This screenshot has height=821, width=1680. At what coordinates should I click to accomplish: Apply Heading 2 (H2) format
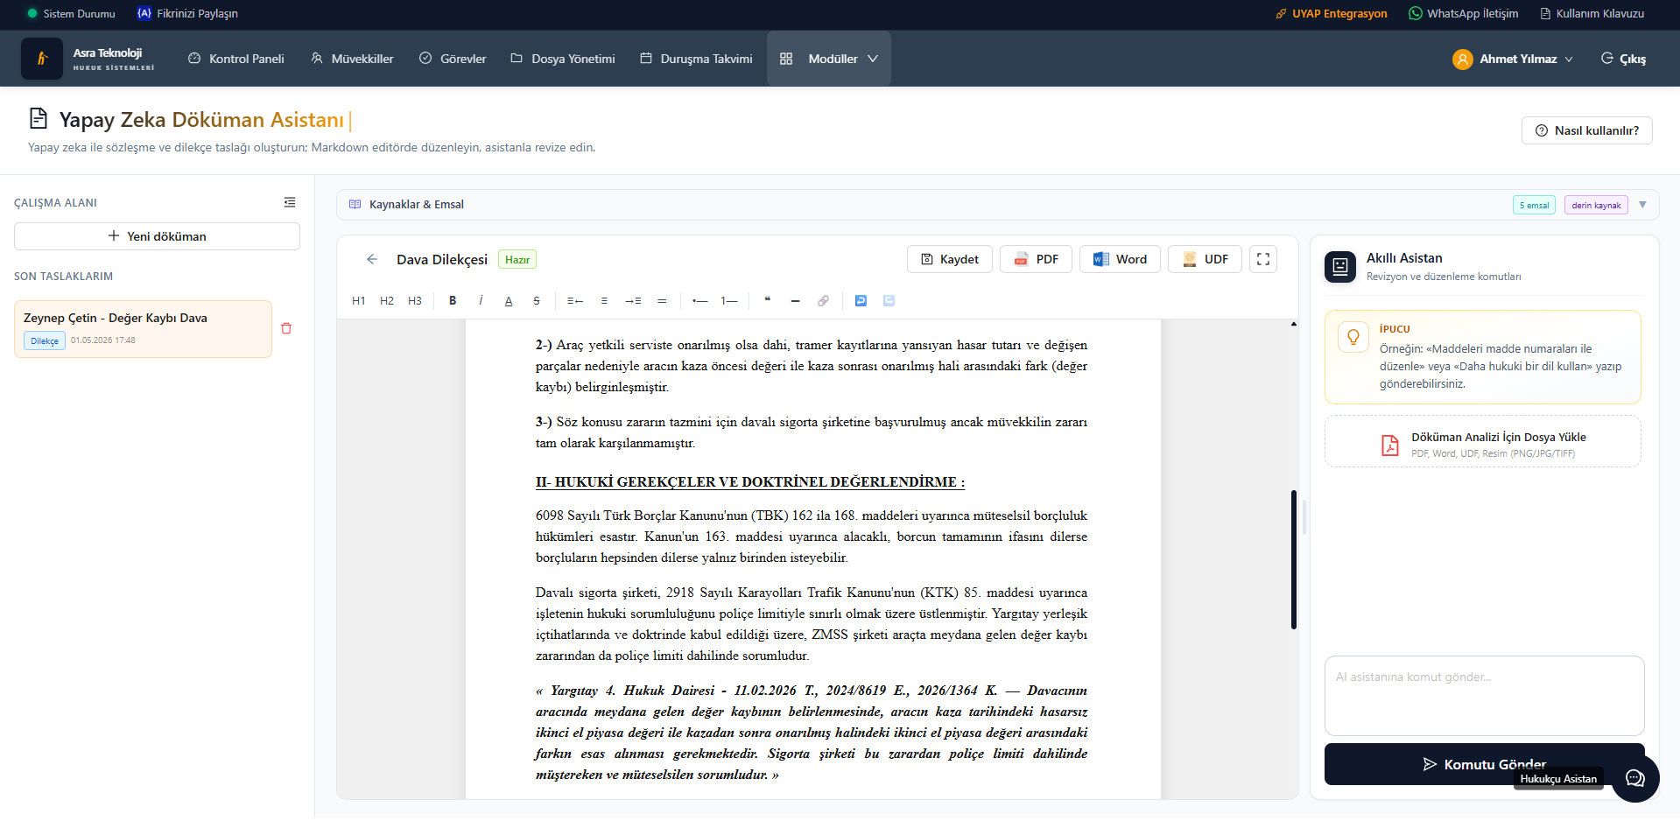coord(387,301)
